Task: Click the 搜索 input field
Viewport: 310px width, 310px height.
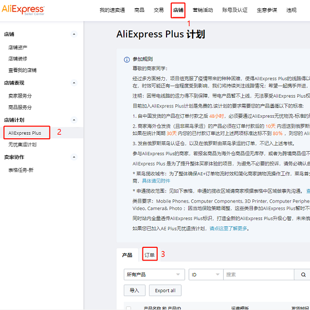Action: (x=259, y=275)
